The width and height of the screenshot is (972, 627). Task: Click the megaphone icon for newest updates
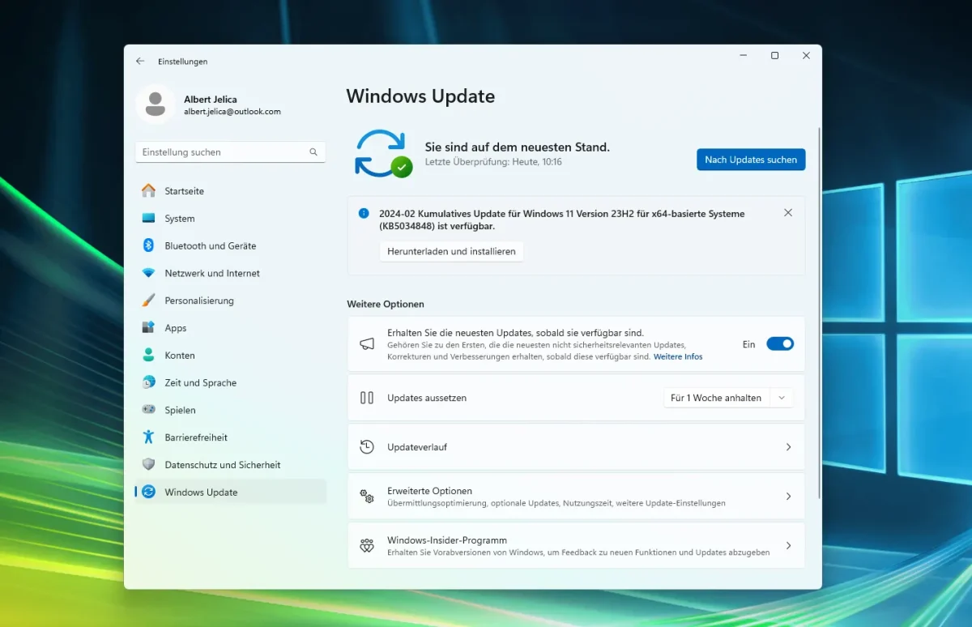click(367, 344)
